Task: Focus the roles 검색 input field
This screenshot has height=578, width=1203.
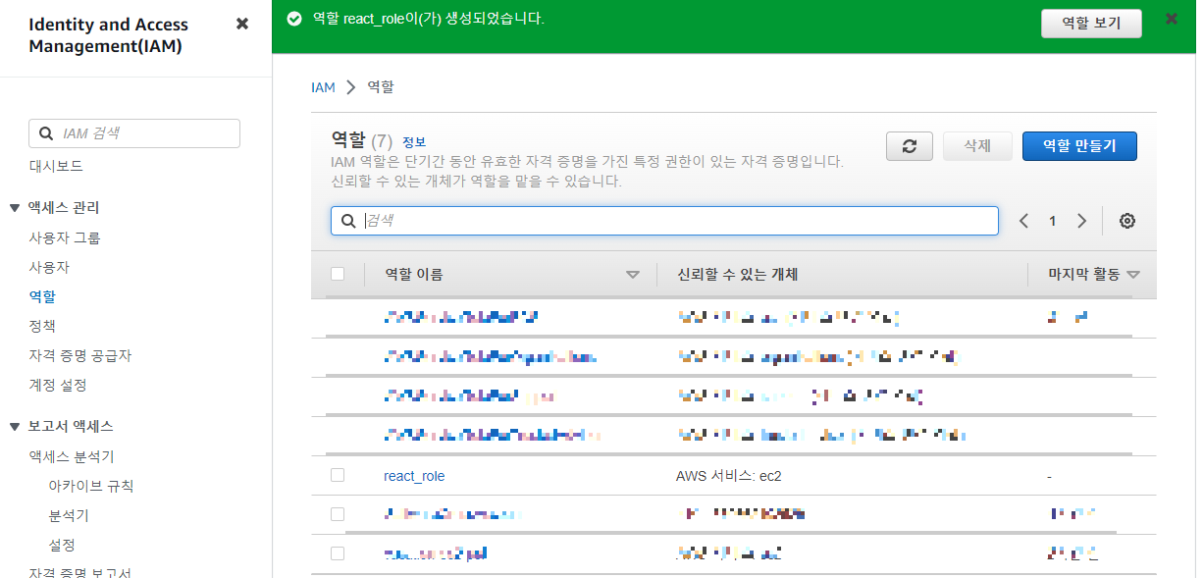Action: point(664,221)
